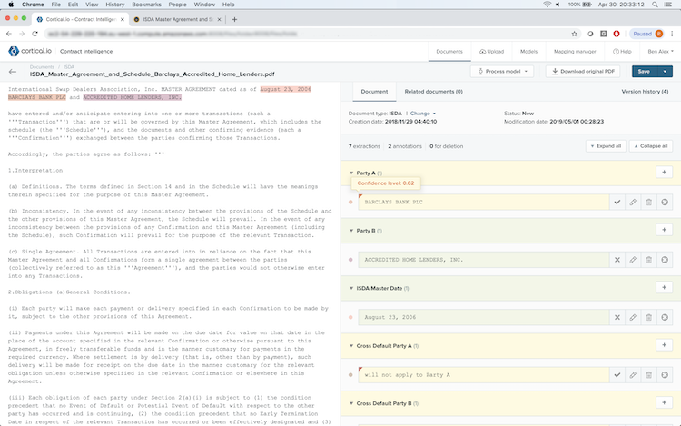Collapse the Party B section

(x=351, y=231)
